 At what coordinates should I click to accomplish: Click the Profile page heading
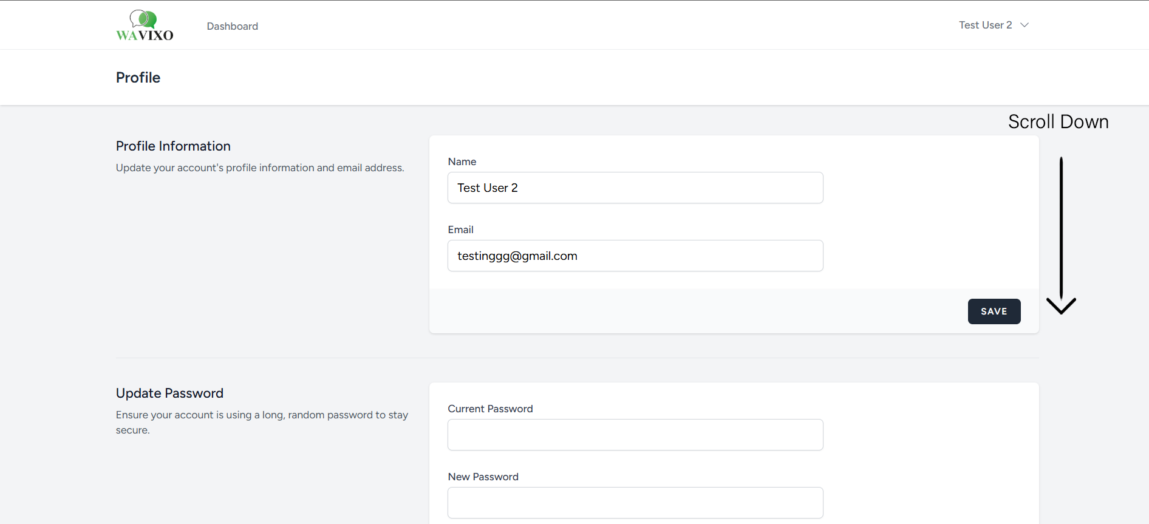pos(138,78)
